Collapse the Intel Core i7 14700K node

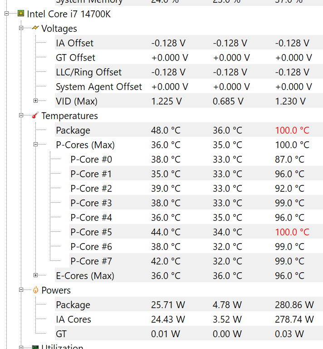pos(7,14)
